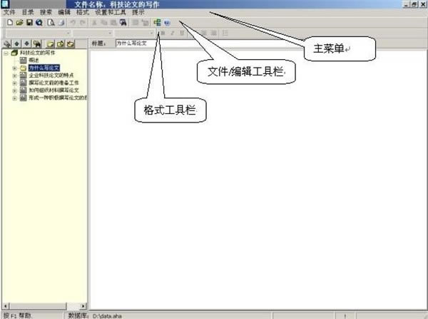Select the 如何组织材料撰写论文 tree item

coord(53,90)
